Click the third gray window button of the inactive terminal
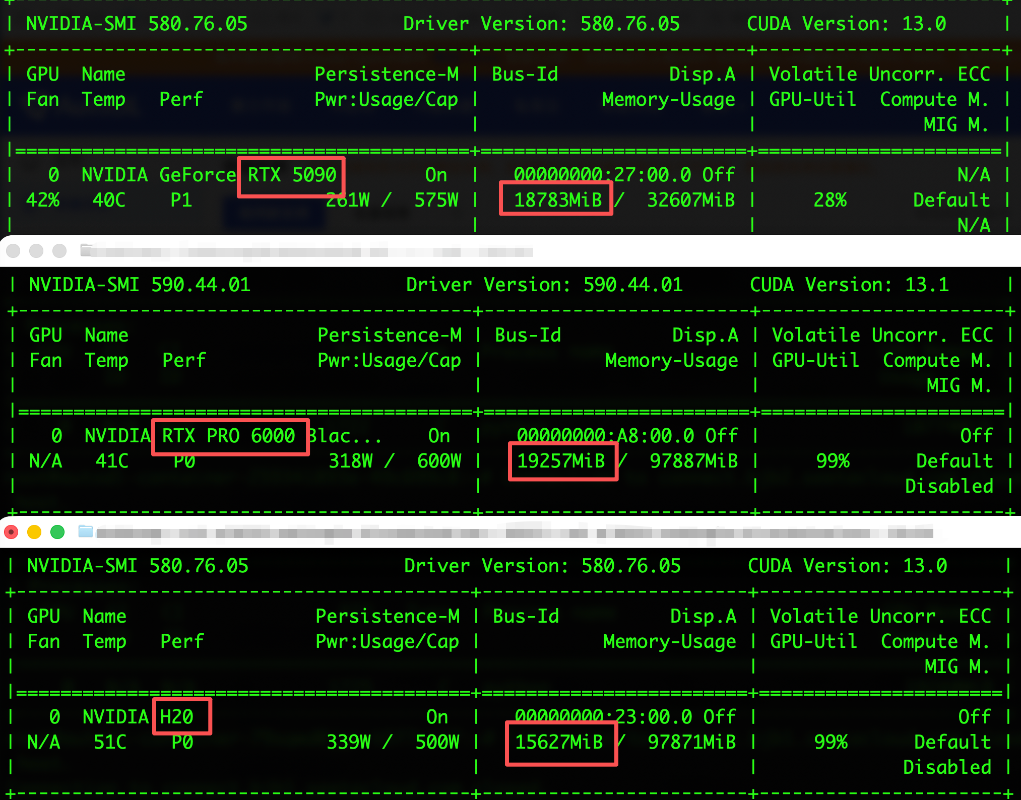The image size is (1021, 800). 59,250
